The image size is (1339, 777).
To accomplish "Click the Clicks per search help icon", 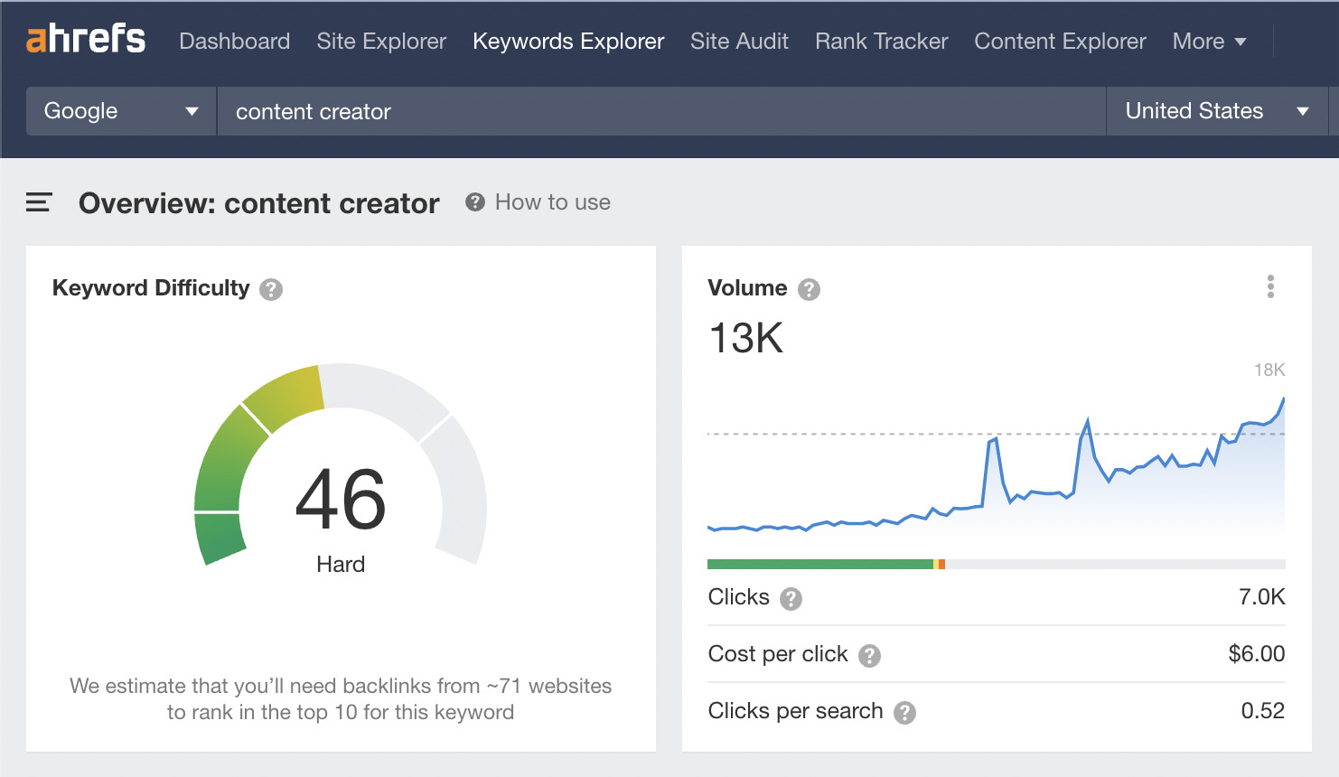I will [904, 712].
